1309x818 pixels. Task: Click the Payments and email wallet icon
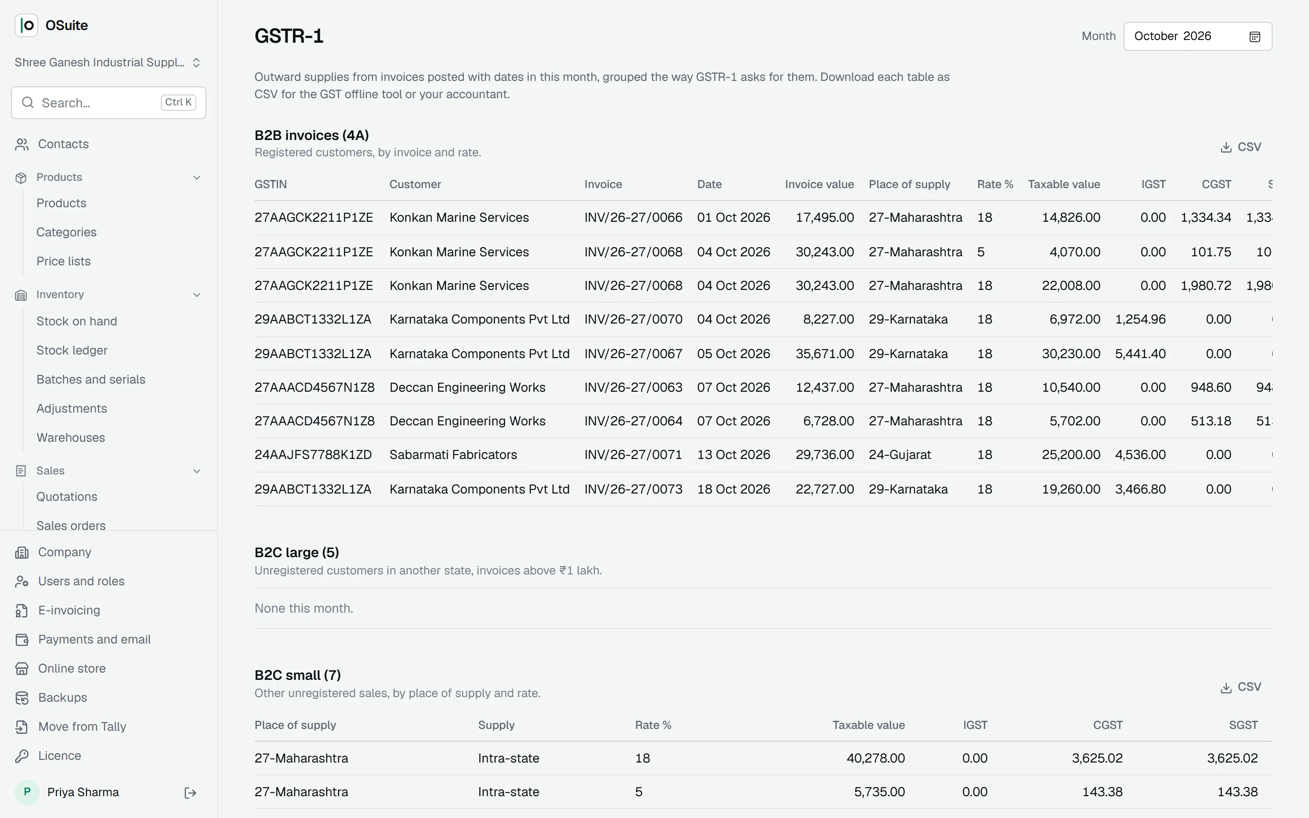[x=22, y=640]
